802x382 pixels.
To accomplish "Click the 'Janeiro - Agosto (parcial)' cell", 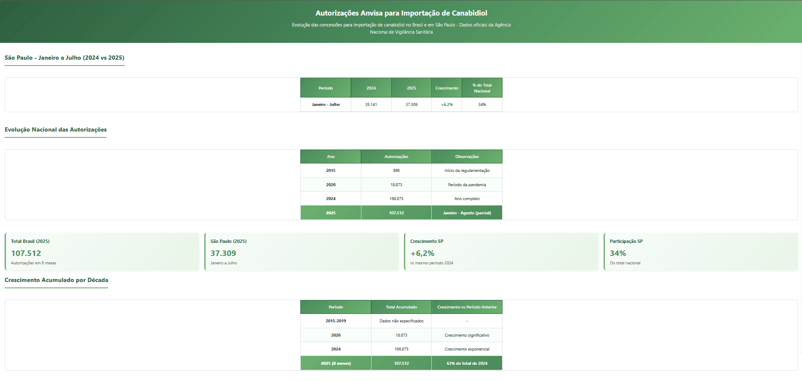I will (467, 213).
